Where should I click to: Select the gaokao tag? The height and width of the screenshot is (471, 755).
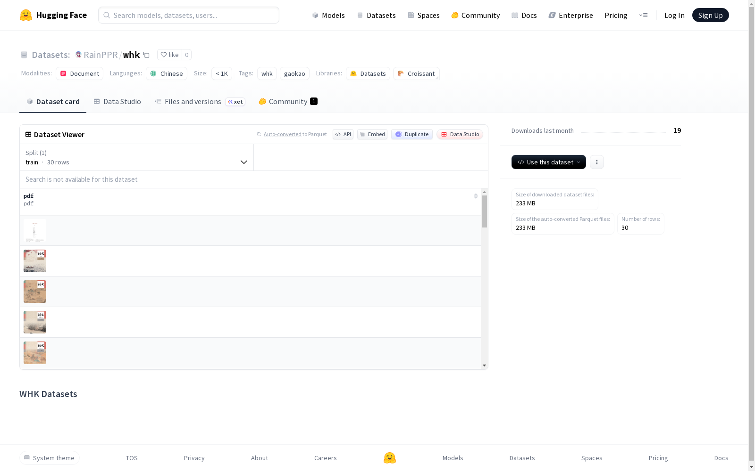click(294, 73)
